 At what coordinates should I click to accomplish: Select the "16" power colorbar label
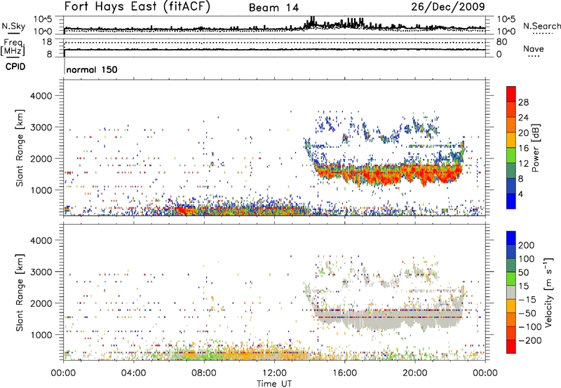(523, 148)
